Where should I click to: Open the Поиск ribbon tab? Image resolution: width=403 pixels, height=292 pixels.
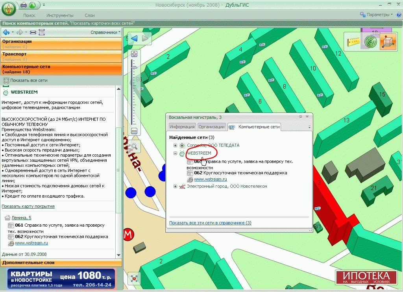(x=29, y=15)
